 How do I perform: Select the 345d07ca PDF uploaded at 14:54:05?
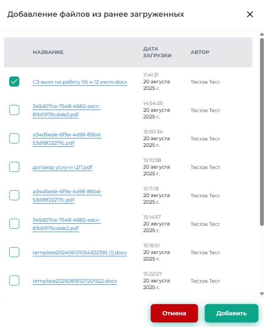[14, 110]
